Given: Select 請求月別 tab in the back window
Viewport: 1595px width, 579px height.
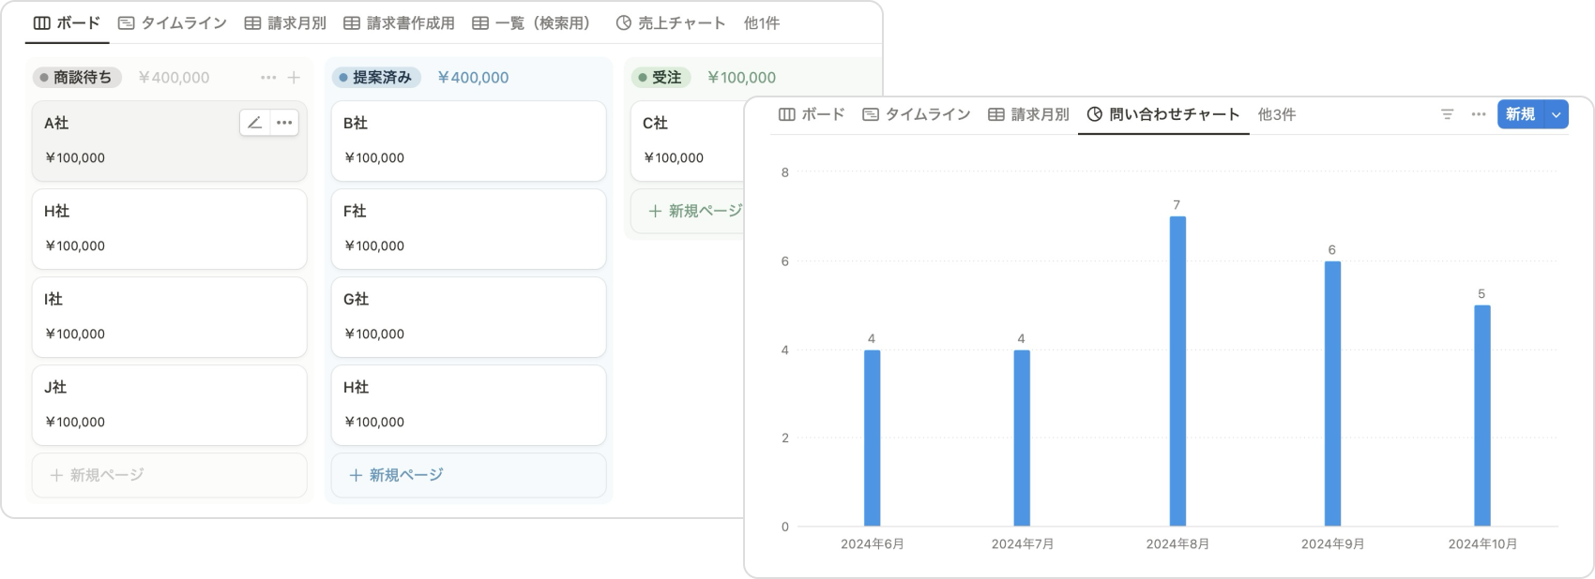Looking at the screenshot, I should coord(285,23).
